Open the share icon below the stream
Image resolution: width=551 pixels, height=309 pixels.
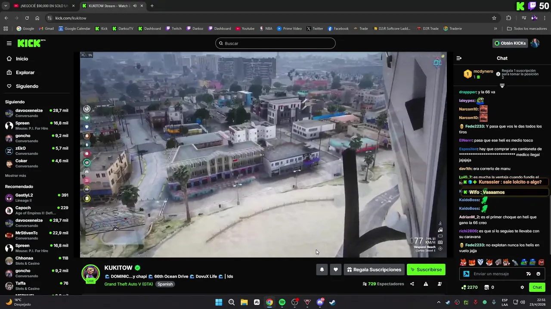click(412, 284)
